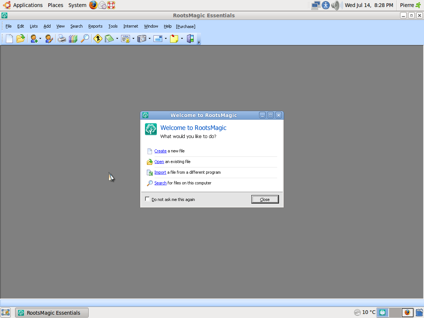This screenshot has width=424, height=318.
Task: Click the New File toolbar icon
Action: [10, 39]
